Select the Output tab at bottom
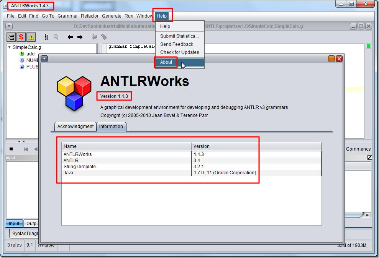Screen dimensions: 379x258 pyautogui.click(x=32, y=224)
